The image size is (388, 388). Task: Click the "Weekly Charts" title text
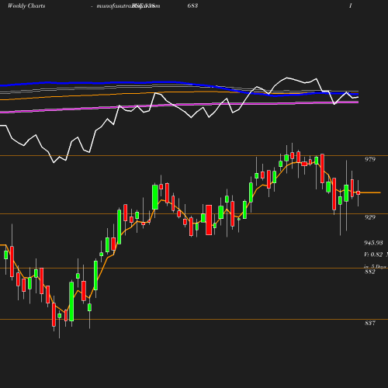point(26,5)
